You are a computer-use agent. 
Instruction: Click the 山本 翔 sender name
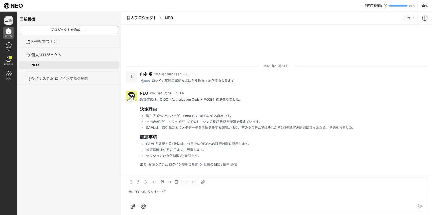point(146,74)
